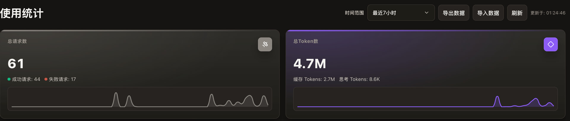Click the satellite icon in 总请求数 card

click(265, 44)
